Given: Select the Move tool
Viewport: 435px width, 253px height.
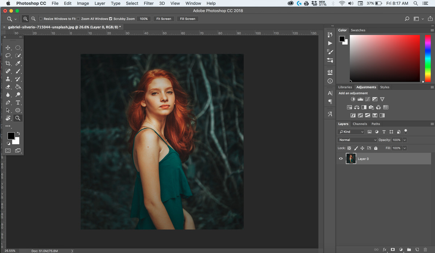Looking at the screenshot, I should tap(8, 47).
